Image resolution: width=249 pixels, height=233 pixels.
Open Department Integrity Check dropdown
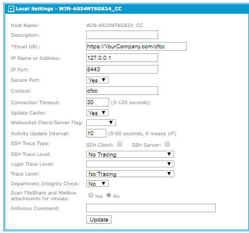point(97,184)
